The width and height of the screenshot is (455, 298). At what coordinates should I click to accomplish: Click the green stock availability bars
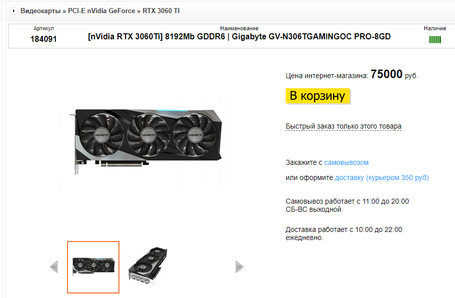[435, 39]
